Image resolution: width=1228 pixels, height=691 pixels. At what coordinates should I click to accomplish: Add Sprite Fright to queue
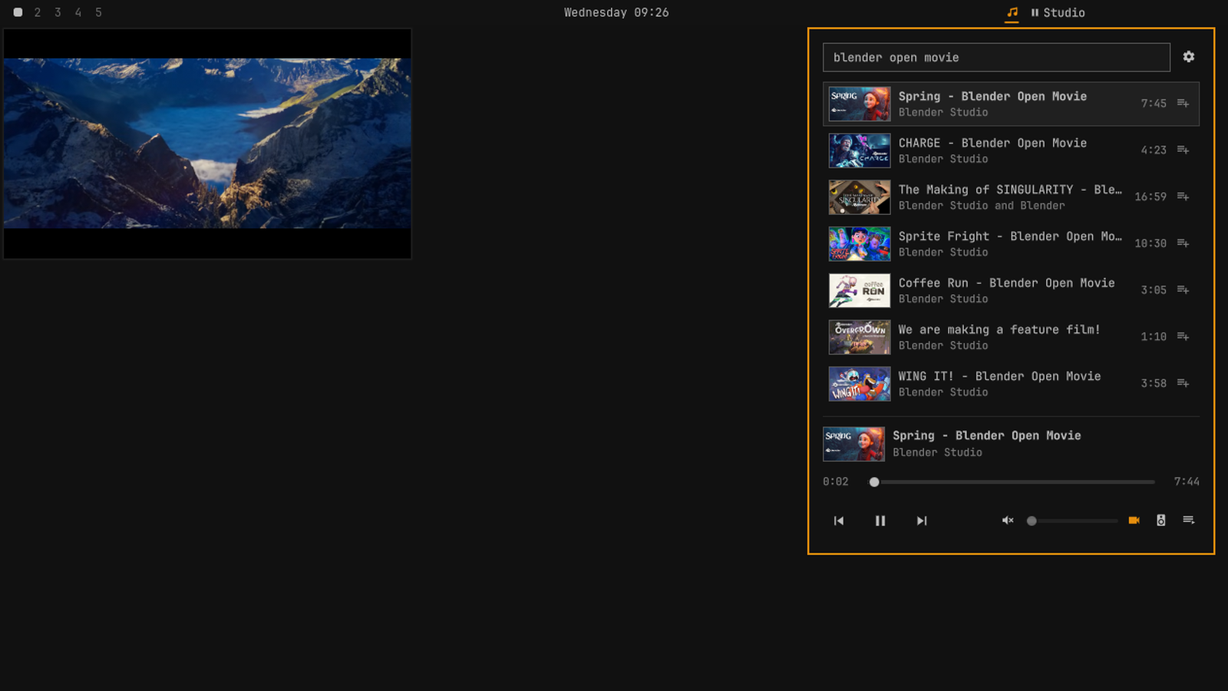click(x=1183, y=243)
